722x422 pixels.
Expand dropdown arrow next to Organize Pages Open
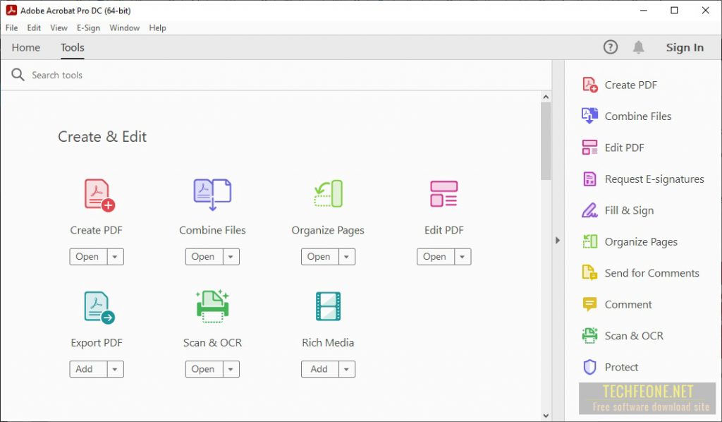[x=347, y=257]
